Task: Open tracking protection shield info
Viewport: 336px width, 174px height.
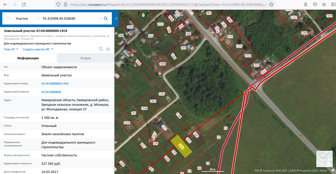Action: pyautogui.click(x=58, y=5)
